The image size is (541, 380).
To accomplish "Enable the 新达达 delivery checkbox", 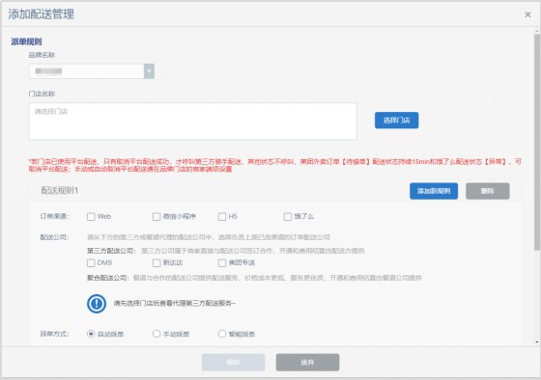I will 157,263.
